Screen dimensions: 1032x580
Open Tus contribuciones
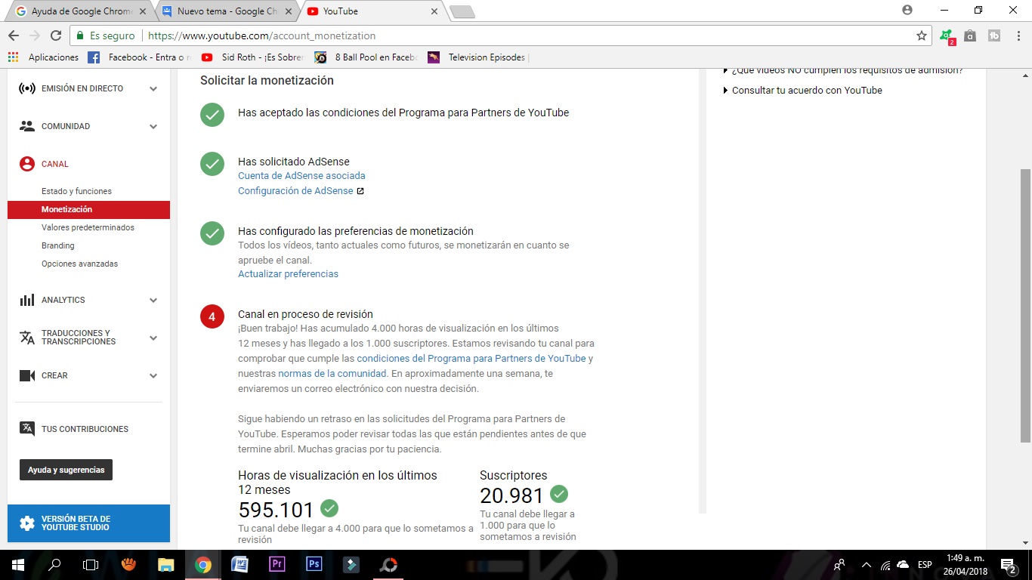(x=85, y=429)
